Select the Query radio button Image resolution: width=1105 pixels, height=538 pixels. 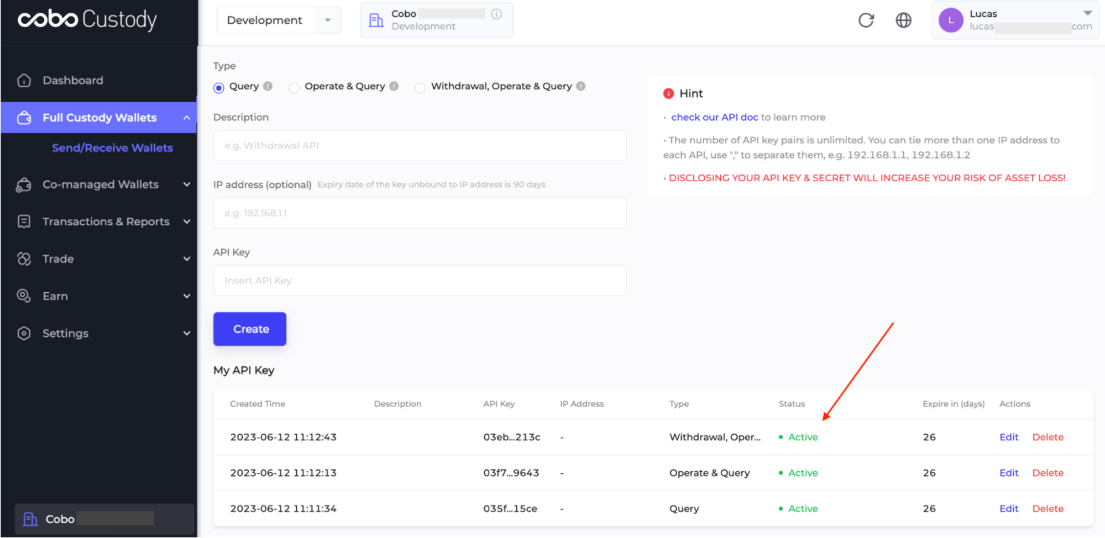(x=219, y=87)
